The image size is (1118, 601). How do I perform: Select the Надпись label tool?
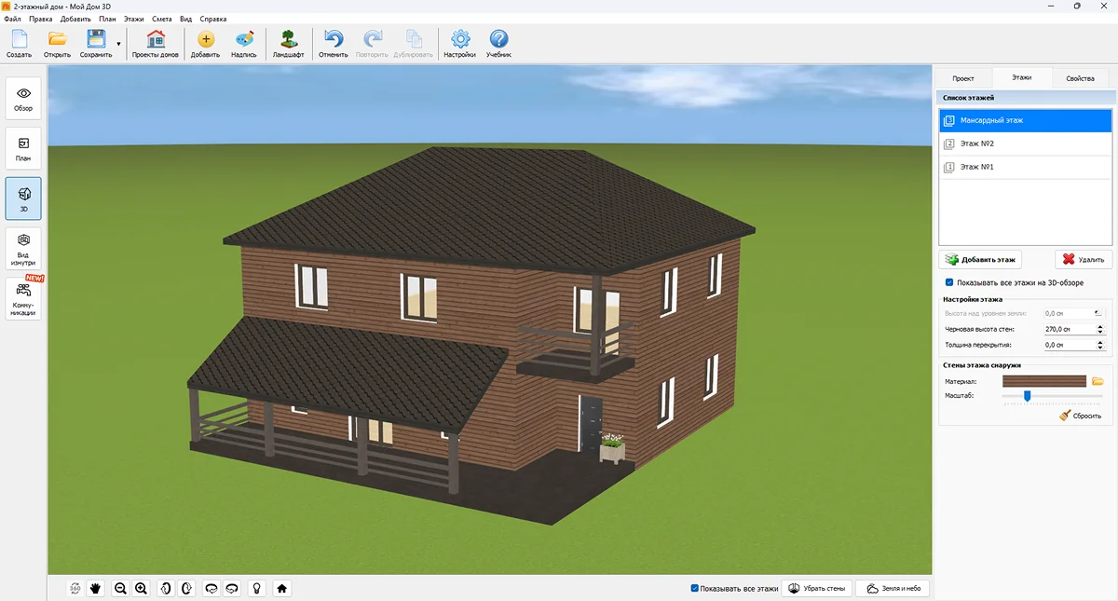coord(243,43)
